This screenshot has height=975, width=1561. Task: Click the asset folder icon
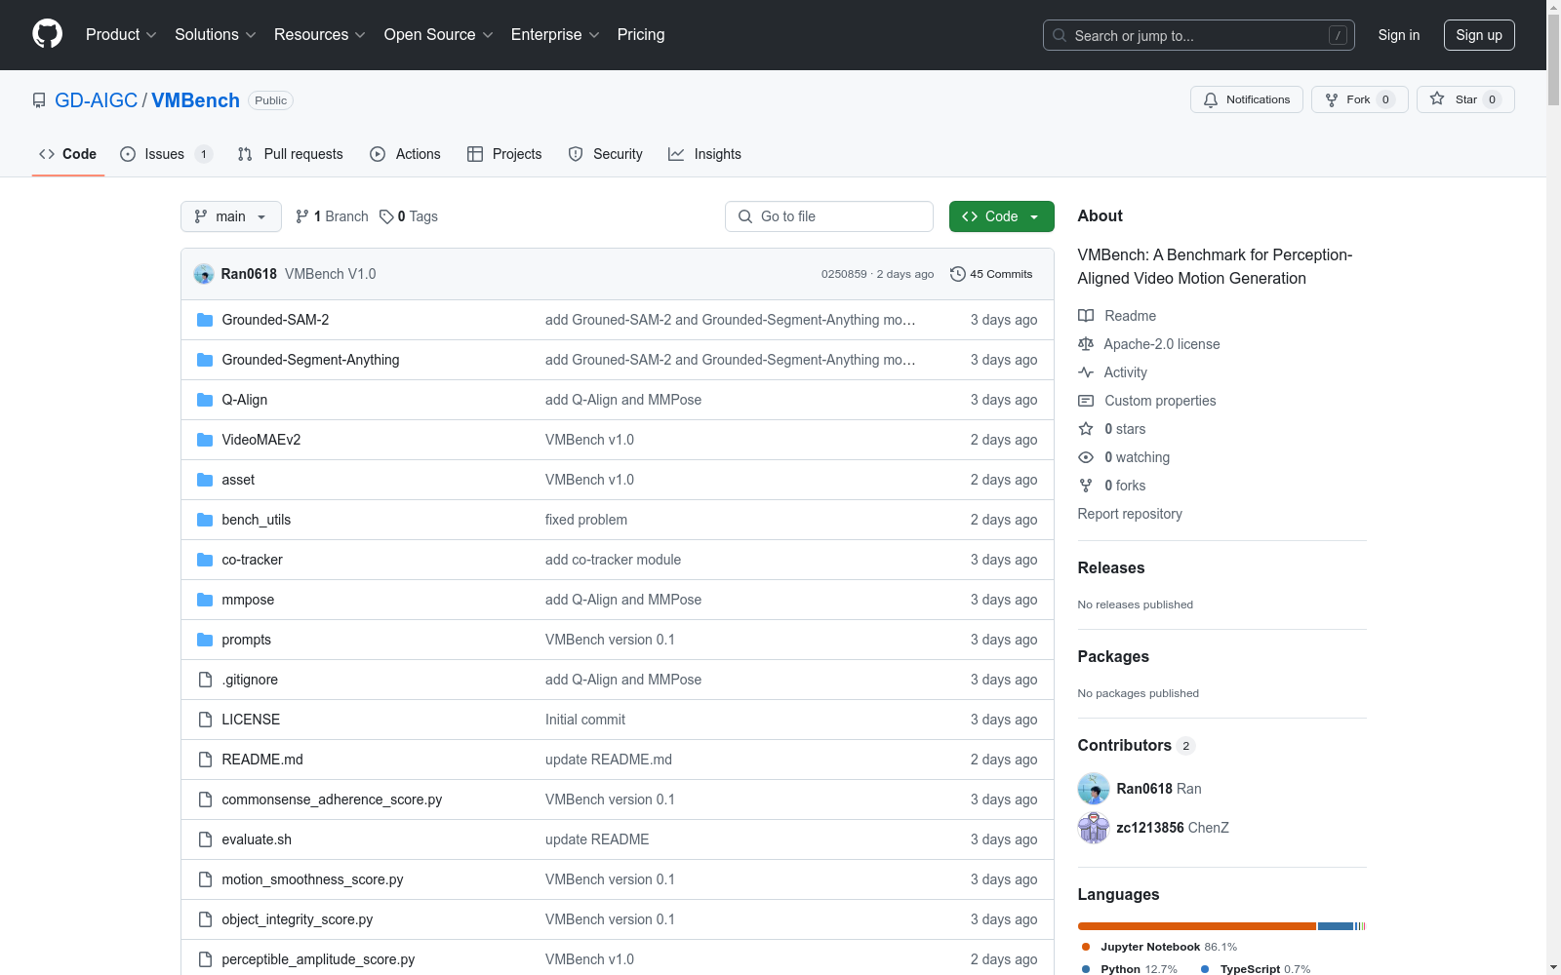click(205, 480)
